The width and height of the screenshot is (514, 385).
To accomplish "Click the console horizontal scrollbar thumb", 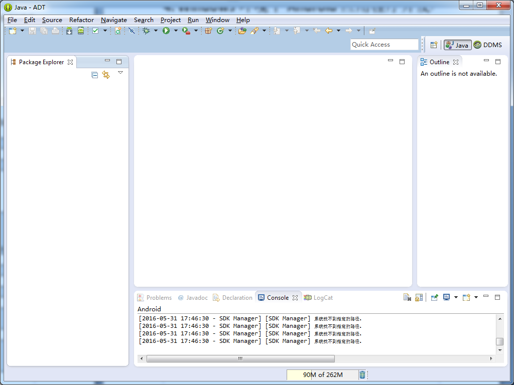I will click(x=240, y=358).
